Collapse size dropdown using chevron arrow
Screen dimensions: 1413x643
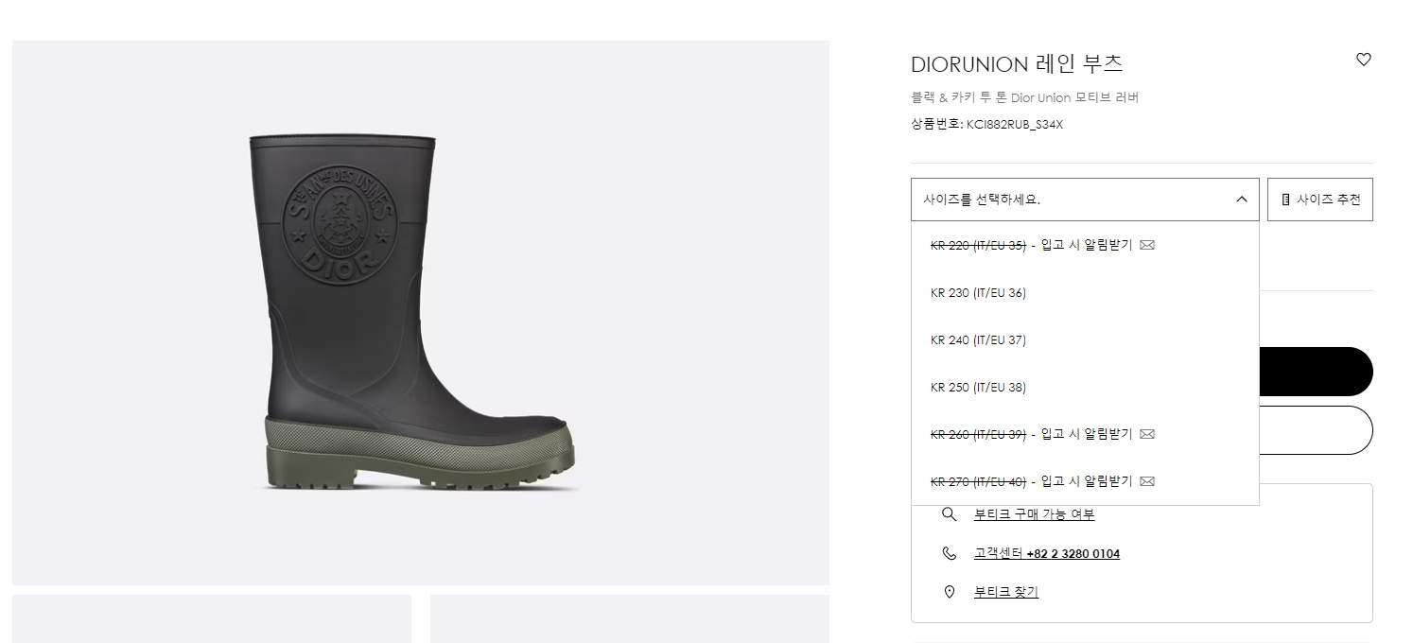coord(1242,200)
